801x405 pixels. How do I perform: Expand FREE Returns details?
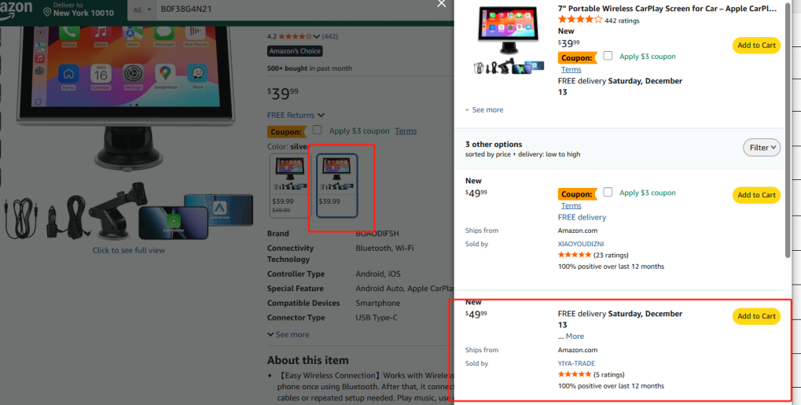click(296, 115)
